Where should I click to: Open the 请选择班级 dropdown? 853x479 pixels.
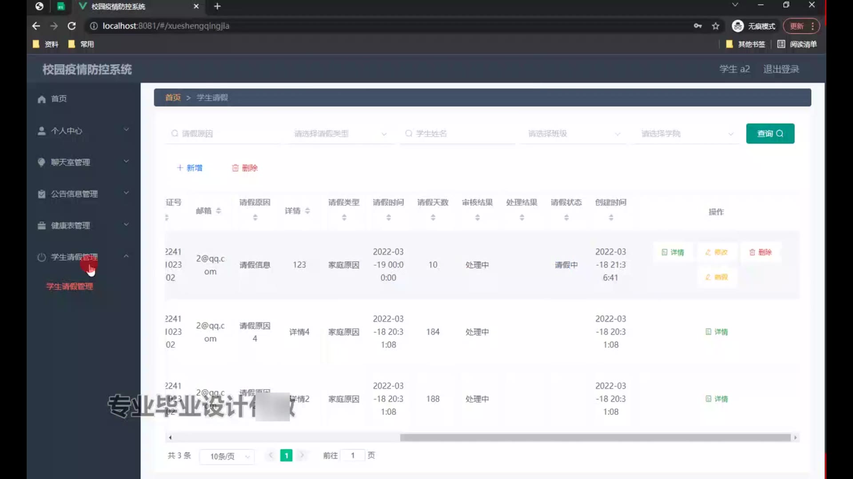[574, 133]
